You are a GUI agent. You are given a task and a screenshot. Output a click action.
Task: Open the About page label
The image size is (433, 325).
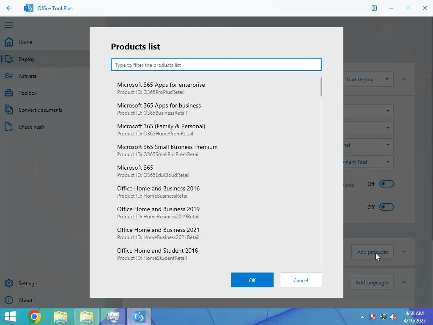[25, 300]
